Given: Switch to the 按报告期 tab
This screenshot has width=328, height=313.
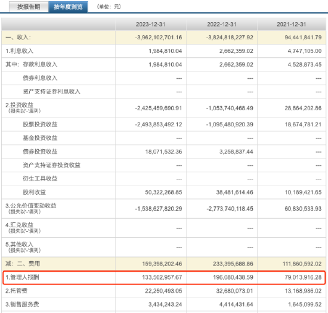Looking at the screenshot, I should point(29,7).
